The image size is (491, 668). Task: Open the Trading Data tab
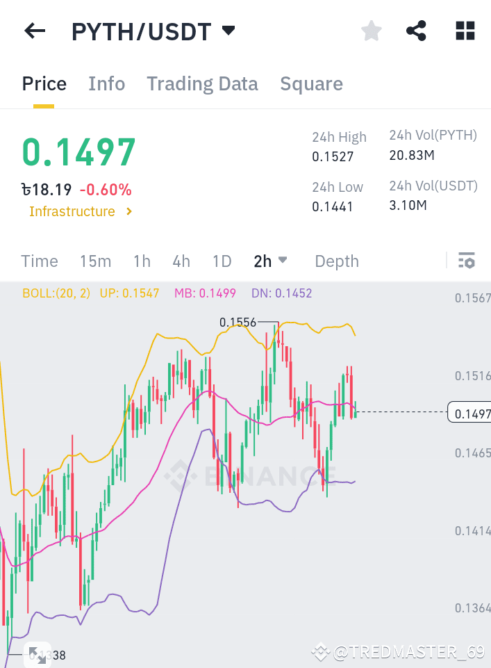click(x=202, y=83)
